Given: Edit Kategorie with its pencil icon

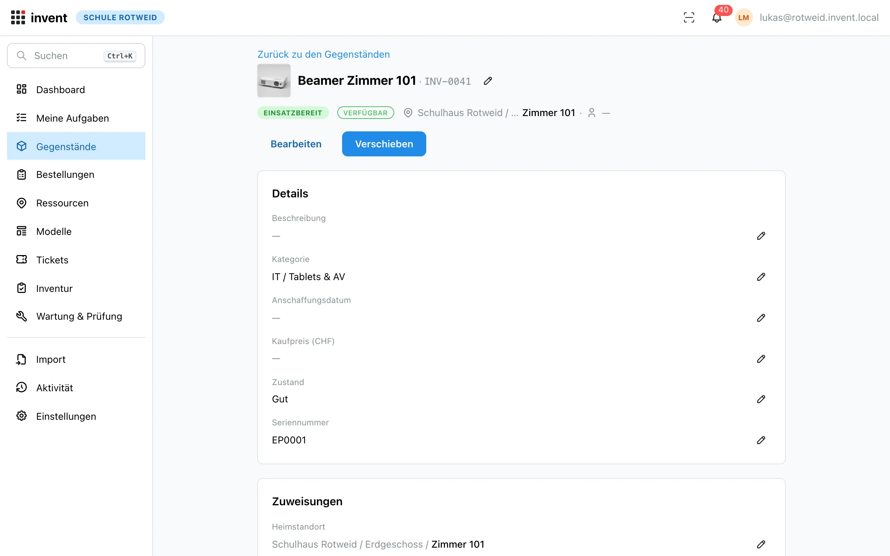Looking at the screenshot, I should pos(761,277).
